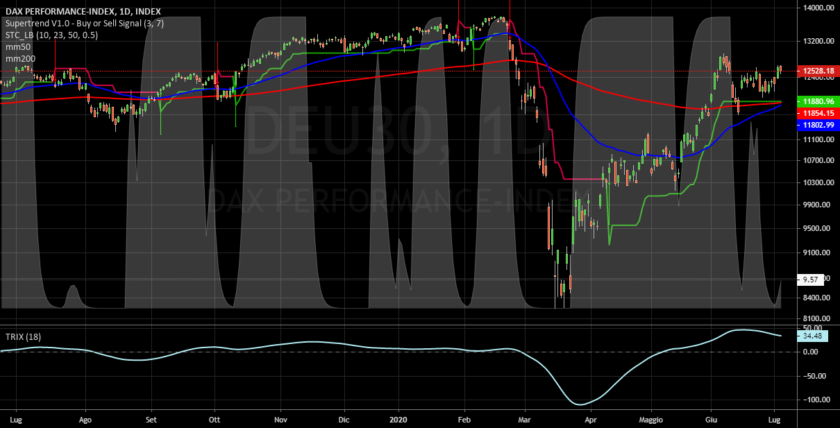Click the 11100.00 price axis level

click(x=818, y=139)
